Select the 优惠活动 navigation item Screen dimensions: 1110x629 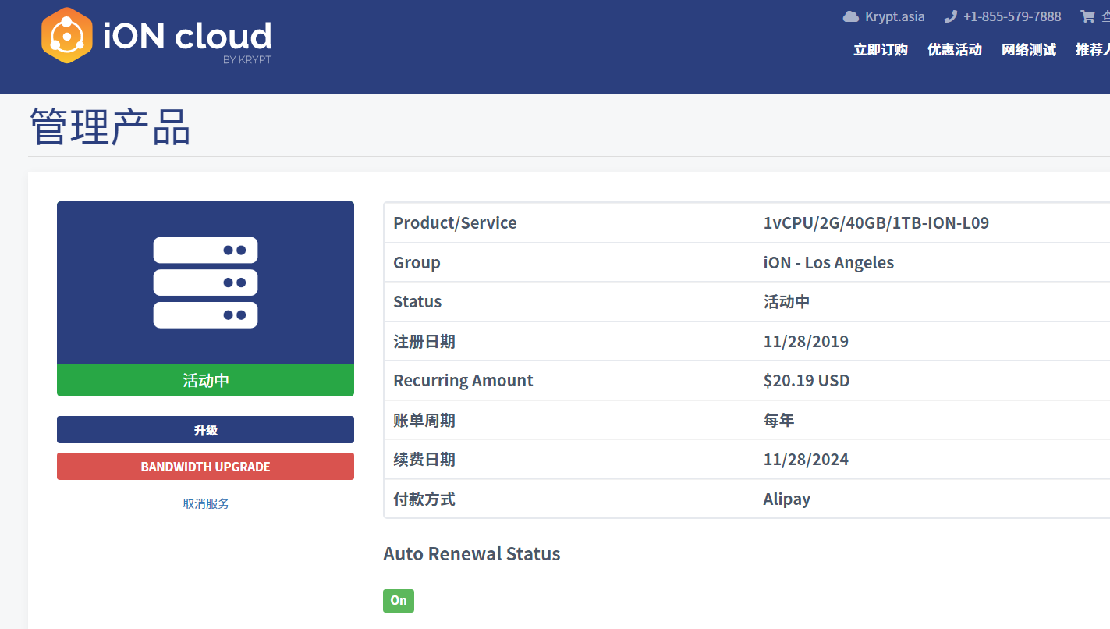pos(954,50)
